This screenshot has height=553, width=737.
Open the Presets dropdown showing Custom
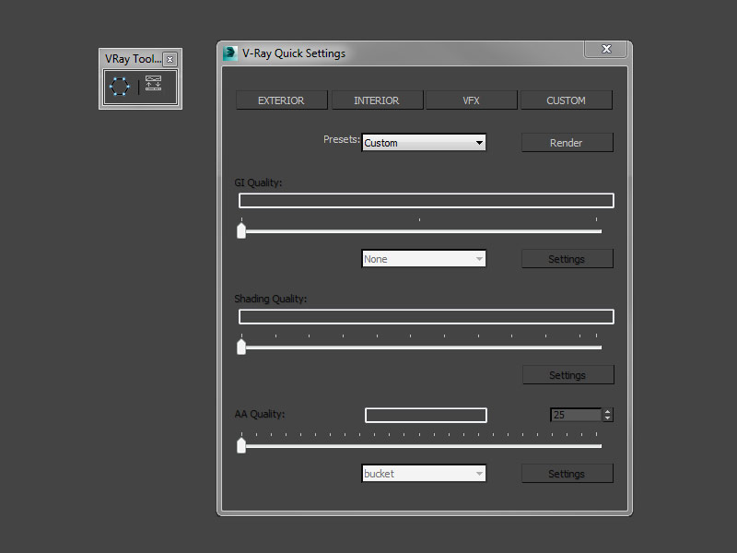click(x=424, y=143)
